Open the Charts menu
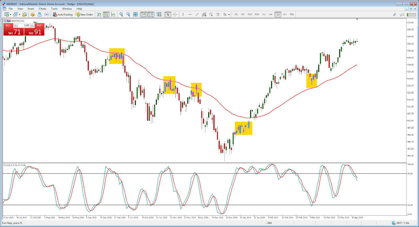This screenshot has width=419, height=227. [42, 9]
